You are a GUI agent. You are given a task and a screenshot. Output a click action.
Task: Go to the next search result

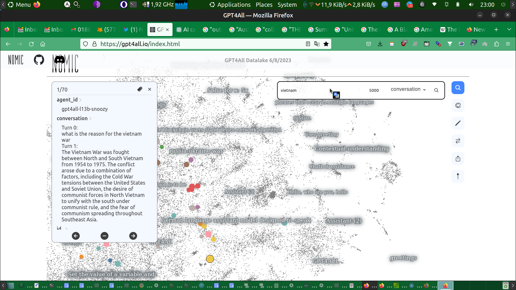133,236
